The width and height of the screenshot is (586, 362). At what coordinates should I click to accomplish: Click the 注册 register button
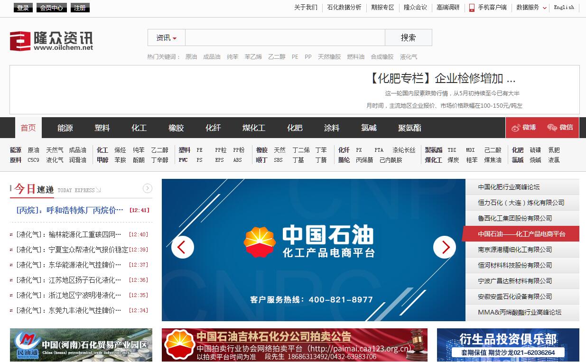(x=80, y=8)
